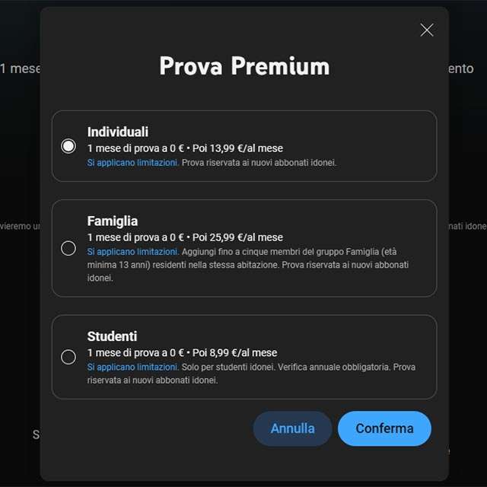Pick the Studenti plan radio button
The width and height of the screenshot is (487, 487).
(68, 357)
